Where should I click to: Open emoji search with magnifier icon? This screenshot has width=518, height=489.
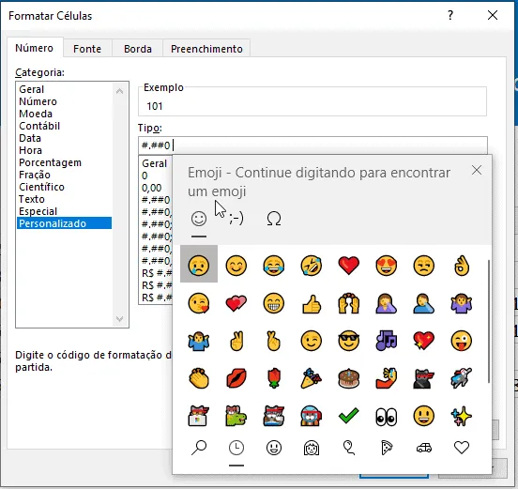click(x=199, y=448)
